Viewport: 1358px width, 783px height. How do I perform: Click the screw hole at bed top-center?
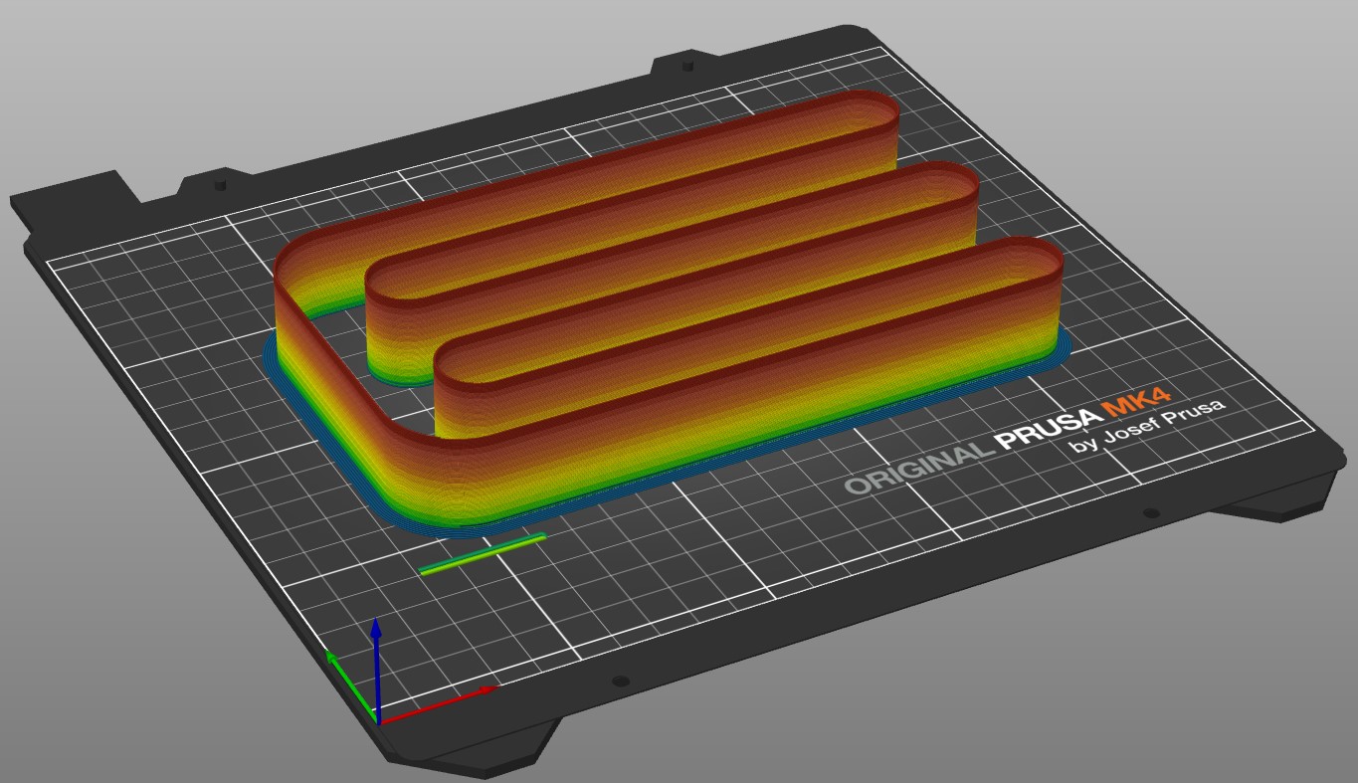pos(686,68)
